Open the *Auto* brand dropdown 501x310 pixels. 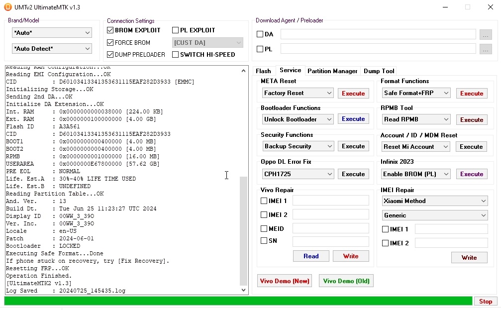click(x=52, y=33)
